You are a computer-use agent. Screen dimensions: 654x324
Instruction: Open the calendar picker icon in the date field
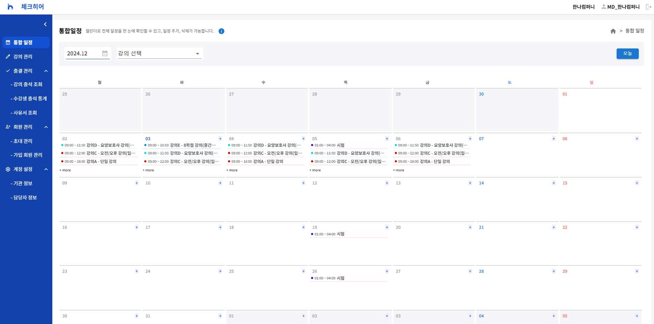(x=105, y=53)
